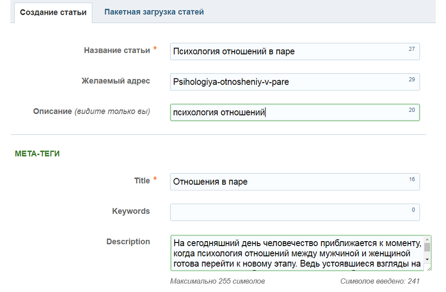Click the empty Keywords input field
Viewport: 446px width, 292px height.
point(285,212)
